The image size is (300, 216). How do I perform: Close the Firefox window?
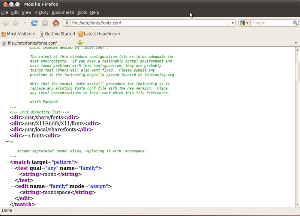click(x=5, y=4)
